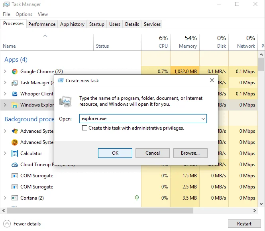Click the Fewer details link
This screenshot has height=231, width=265.
(27, 224)
